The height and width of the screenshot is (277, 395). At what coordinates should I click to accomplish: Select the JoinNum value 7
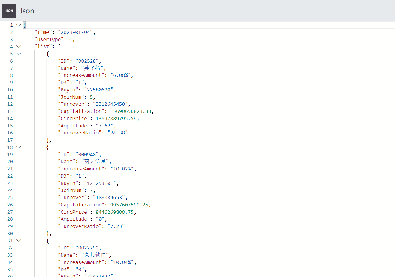coord(91,190)
